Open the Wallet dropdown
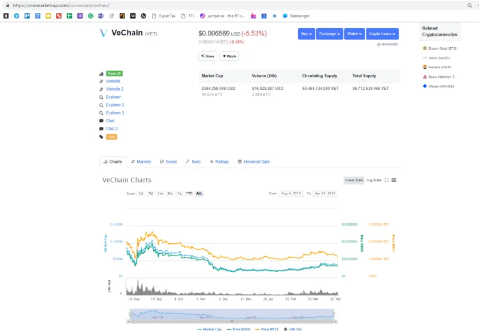This screenshot has height=331, width=479. click(x=354, y=34)
